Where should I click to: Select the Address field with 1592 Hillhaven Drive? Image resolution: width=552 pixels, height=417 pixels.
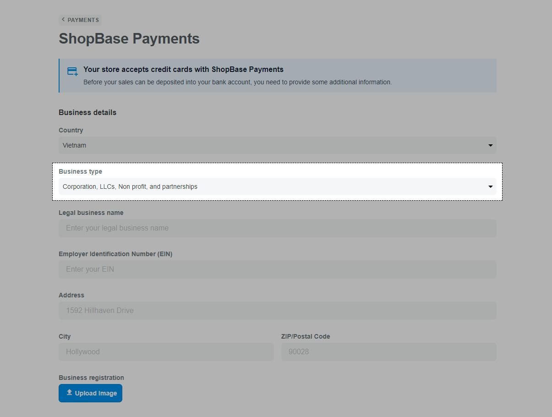277,311
